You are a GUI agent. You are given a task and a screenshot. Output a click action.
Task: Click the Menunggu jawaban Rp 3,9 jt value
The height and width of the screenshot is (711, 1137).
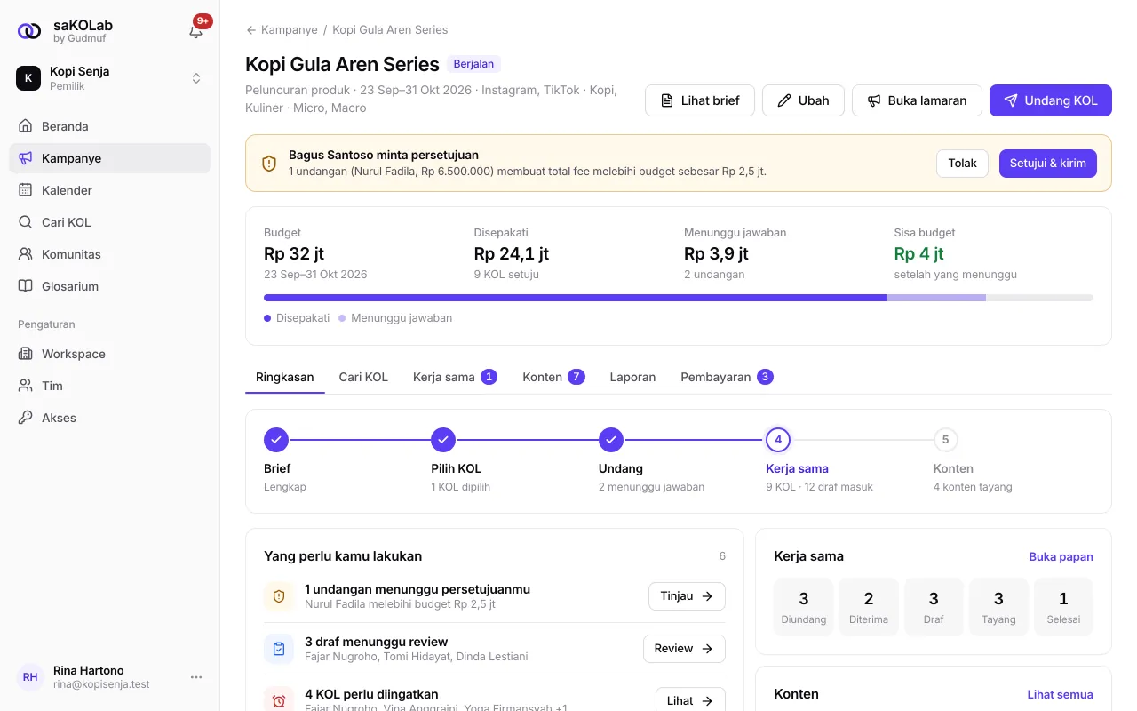[716, 253]
